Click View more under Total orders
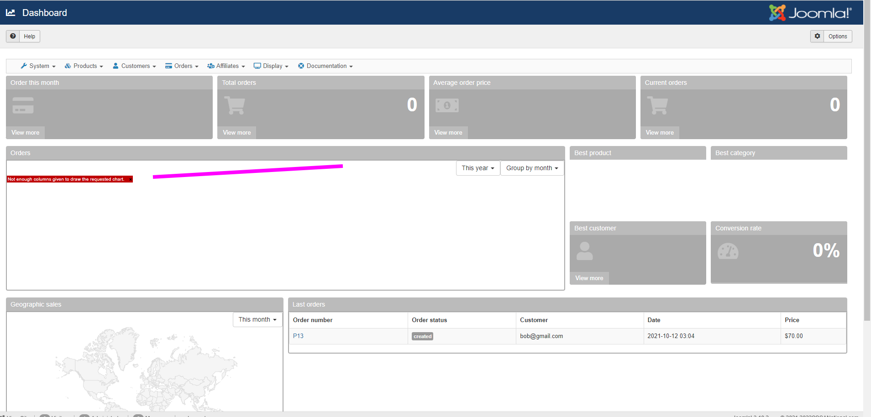 point(237,133)
